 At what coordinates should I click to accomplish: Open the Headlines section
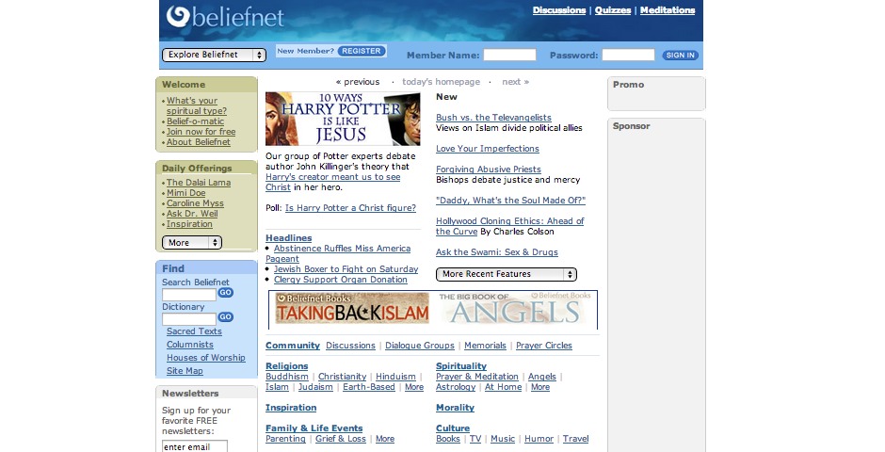click(x=288, y=238)
